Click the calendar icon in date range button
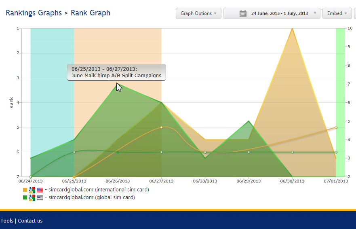Viewport: 356px width, 229px height. click(243, 13)
